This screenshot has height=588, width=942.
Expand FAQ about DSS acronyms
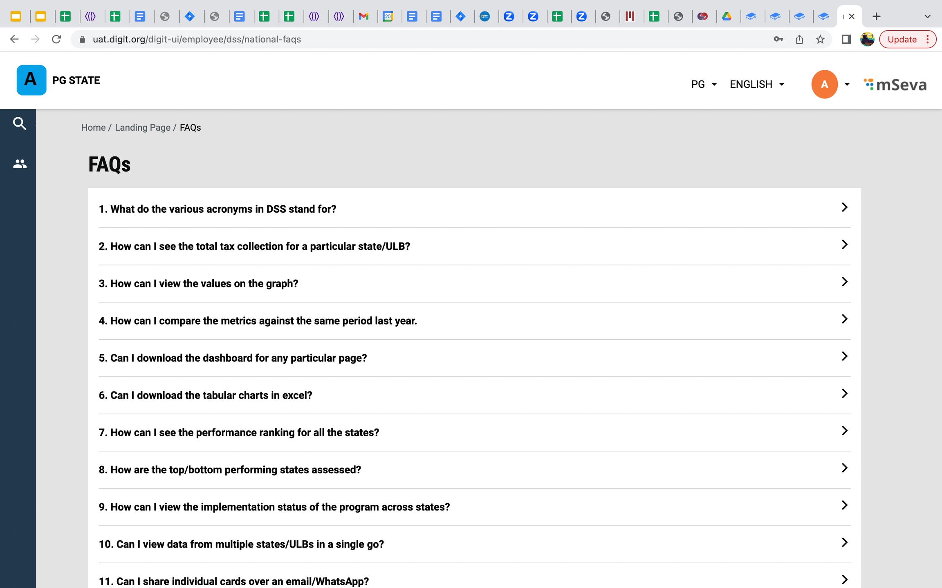pos(474,209)
